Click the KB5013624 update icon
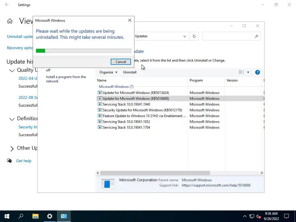296x222 pixels. [100, 93]
